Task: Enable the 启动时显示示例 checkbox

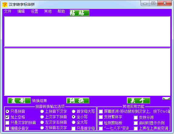Action: pyautogui.click(x=136, y=123)
